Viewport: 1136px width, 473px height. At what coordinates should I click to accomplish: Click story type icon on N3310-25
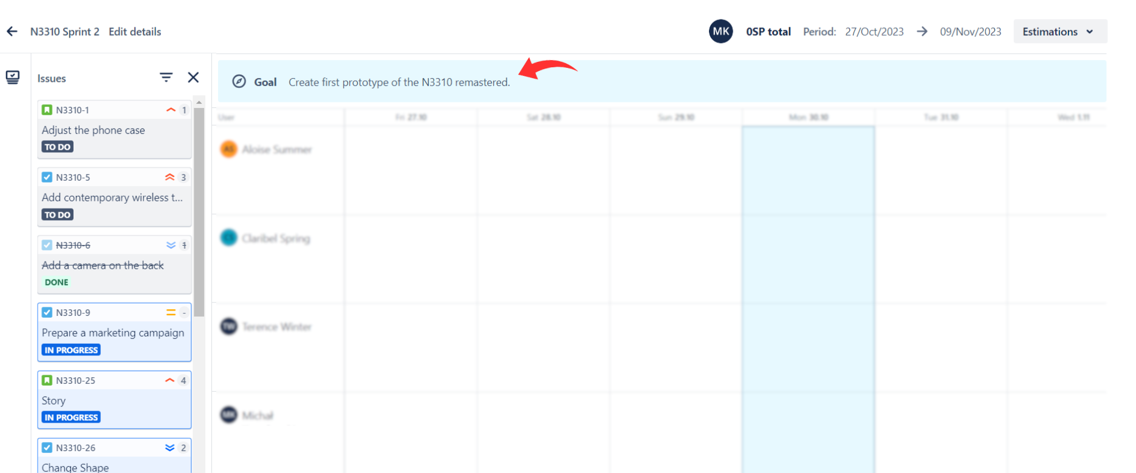[x=47, y=380]
